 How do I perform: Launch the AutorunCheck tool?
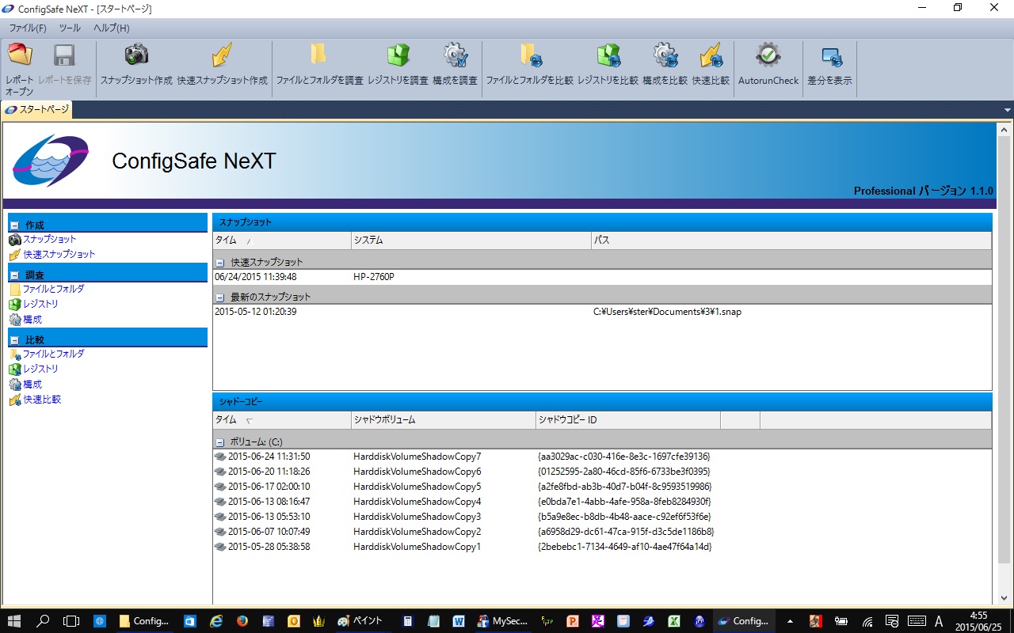[x=768, y=55]
